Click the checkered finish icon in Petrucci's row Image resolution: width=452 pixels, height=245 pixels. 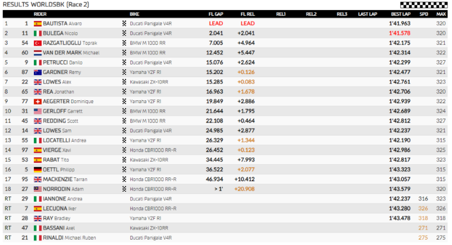click(x=124, y=62)
